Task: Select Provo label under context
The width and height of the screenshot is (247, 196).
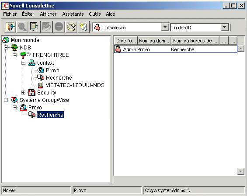Action: click(x=52, y=70)
